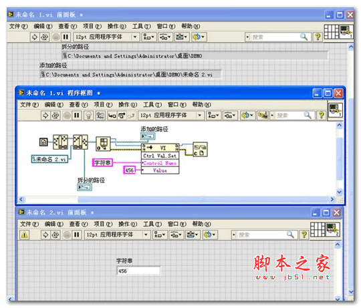The image size is (361, 308).
Task: Click Step Into button in block diagram toolbar
Action: point(112,115)
